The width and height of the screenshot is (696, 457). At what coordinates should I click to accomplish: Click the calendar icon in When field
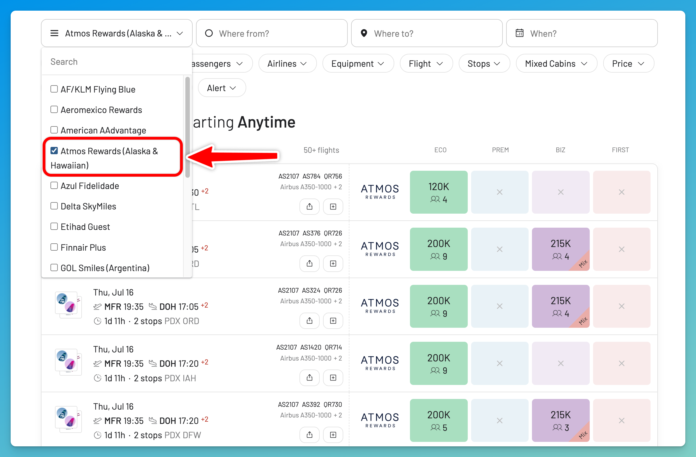[x=519, y=33]
